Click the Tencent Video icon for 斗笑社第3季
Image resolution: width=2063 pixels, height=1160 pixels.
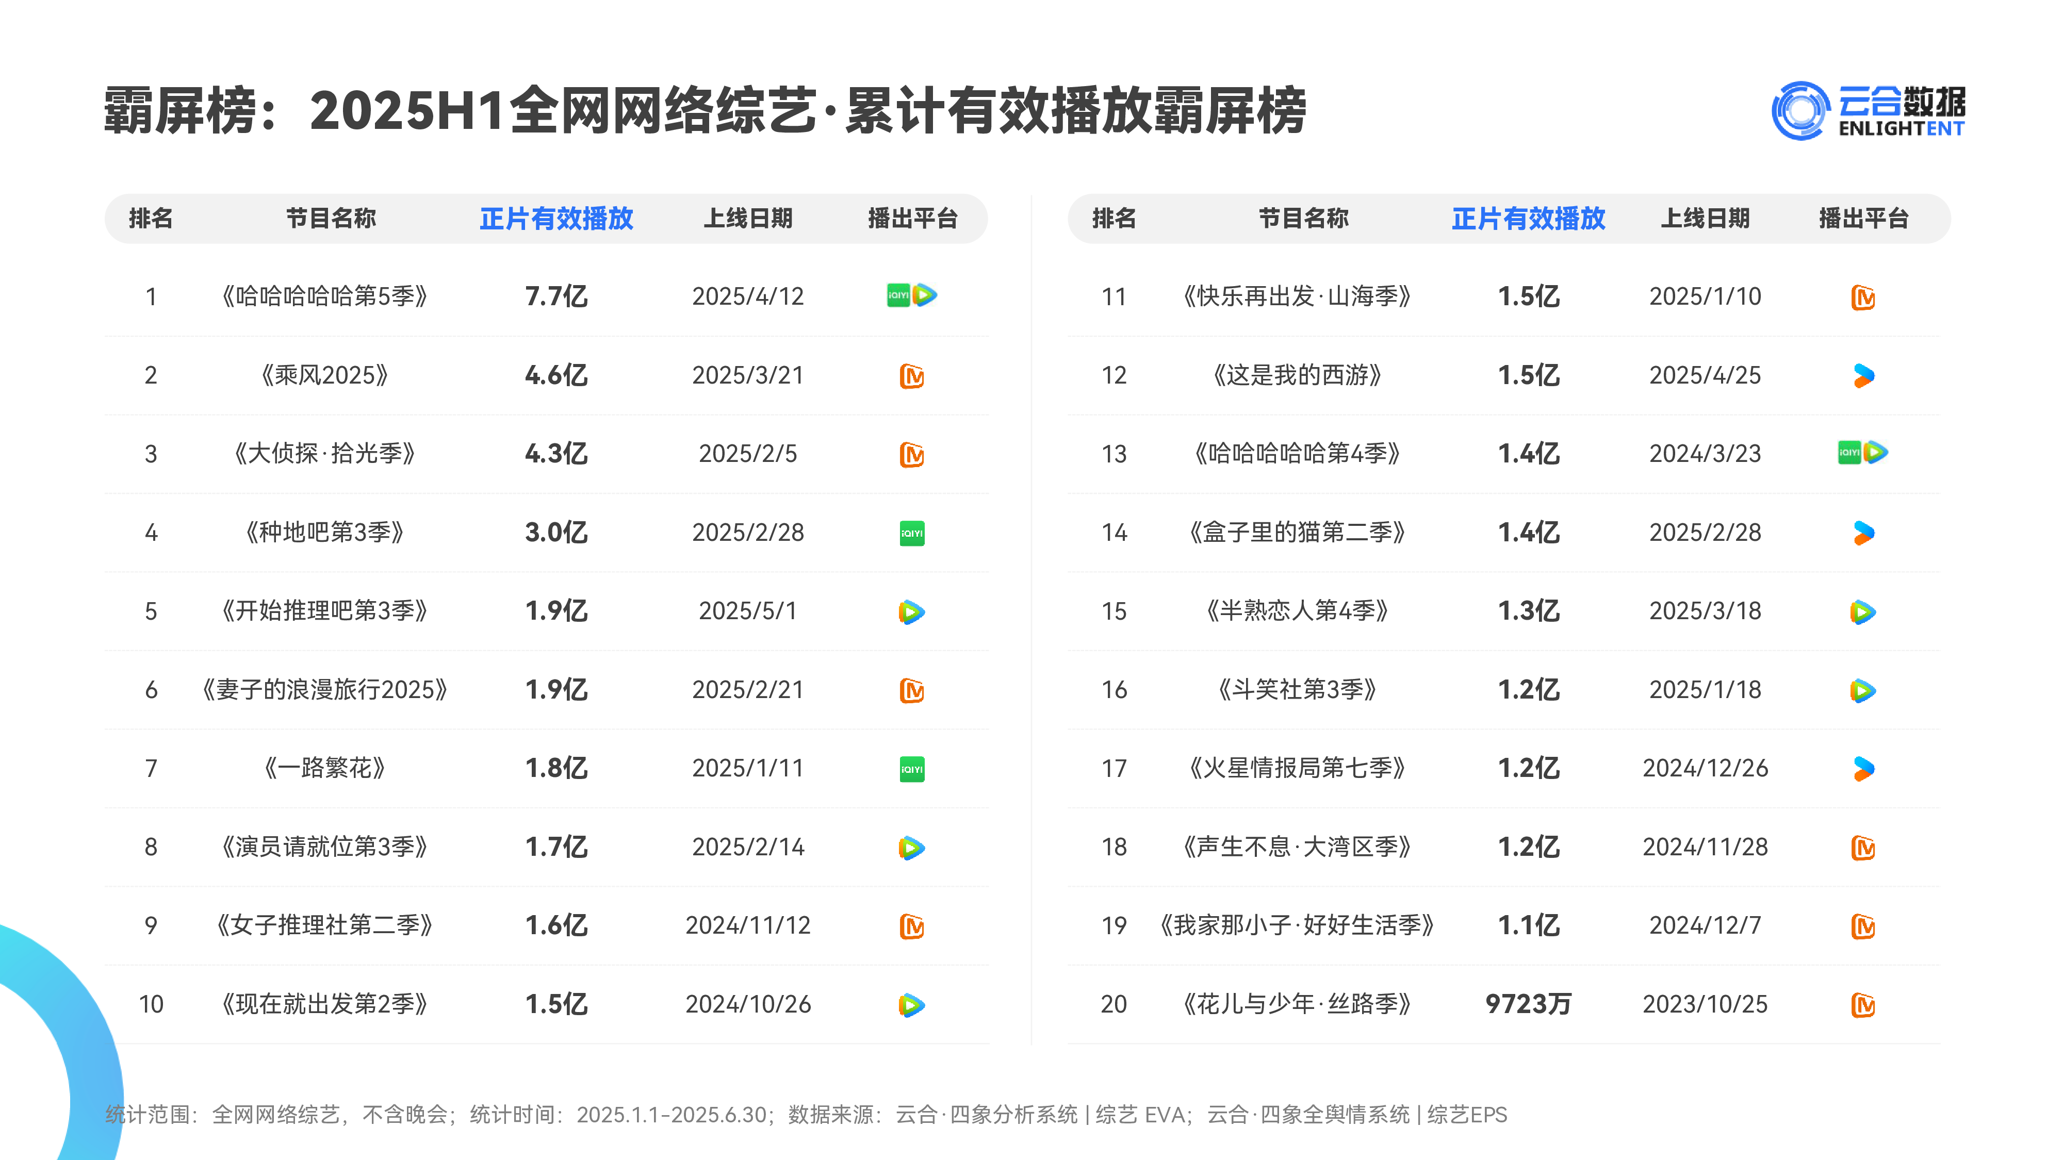pyautogui.click(x=1863, y=690)
